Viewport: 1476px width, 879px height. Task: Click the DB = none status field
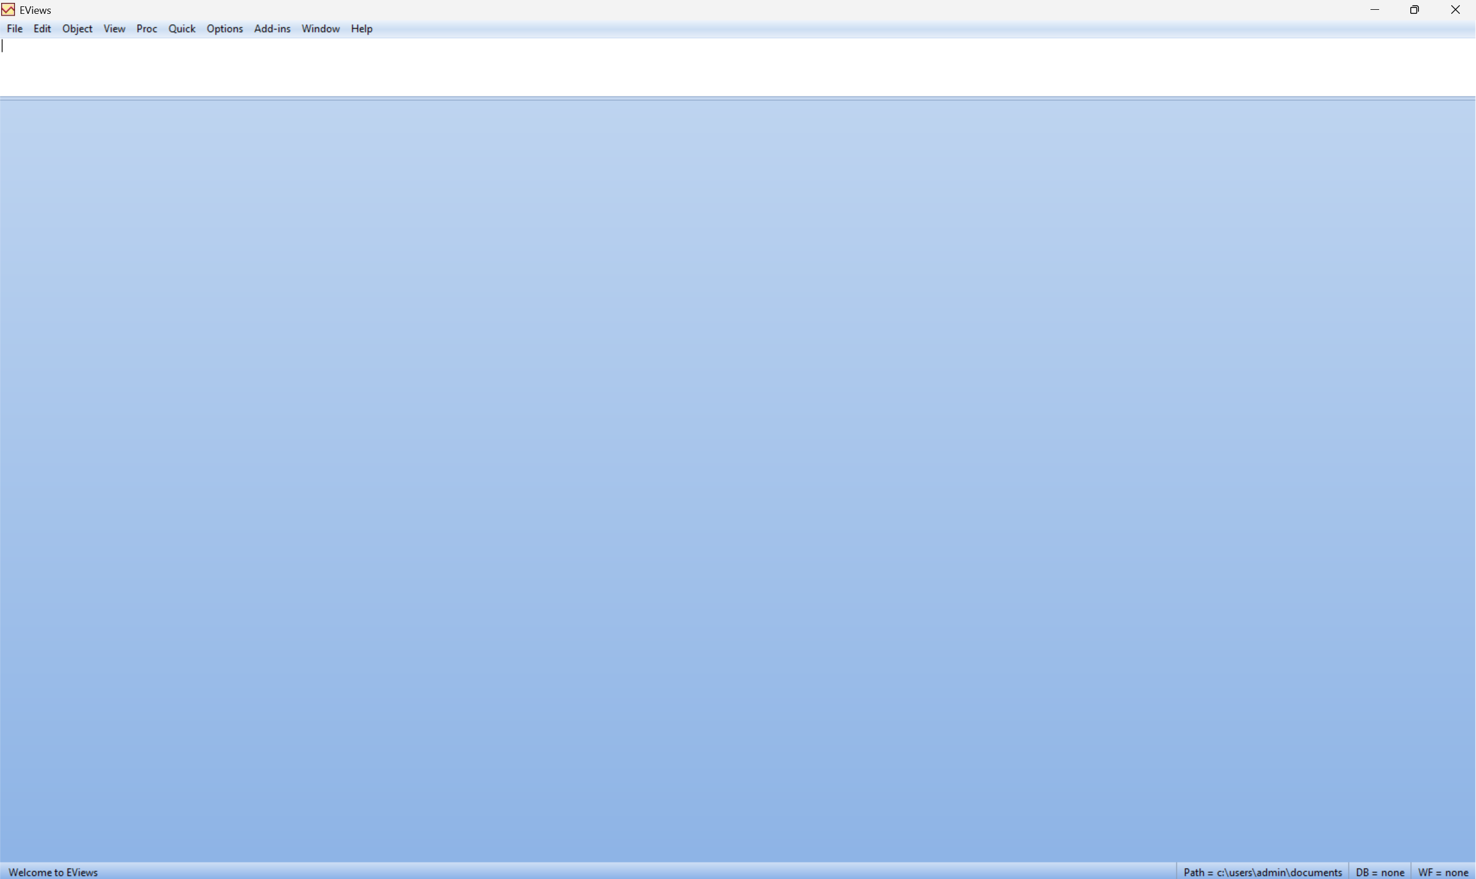tap(1380, 872)
